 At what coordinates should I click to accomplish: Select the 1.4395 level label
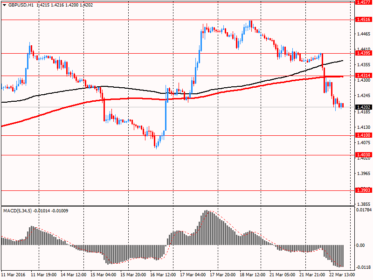[364, 53]
